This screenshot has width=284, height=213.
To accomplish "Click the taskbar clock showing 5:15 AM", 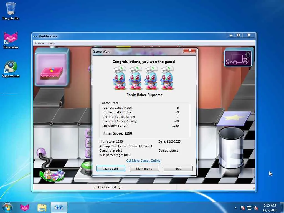I will (270, 207).
